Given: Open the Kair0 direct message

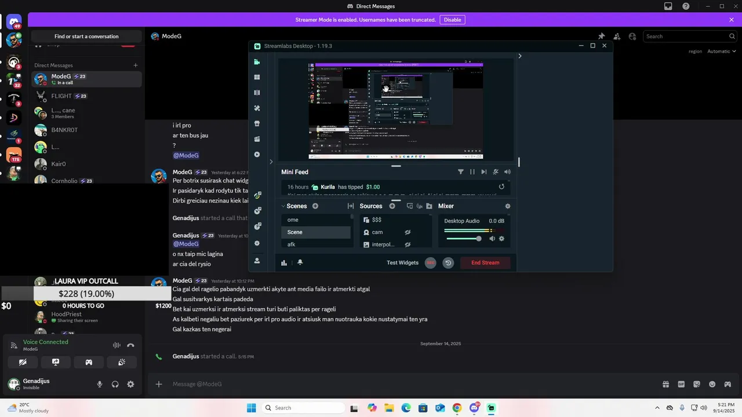Looking at the screenshot, I should 86,164.
